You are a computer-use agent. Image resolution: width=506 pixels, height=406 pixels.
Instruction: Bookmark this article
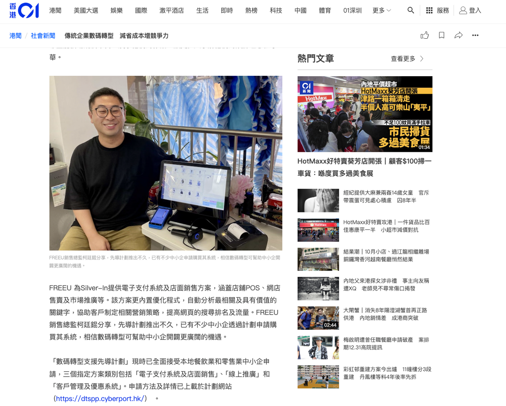click(x=441, y=35)
